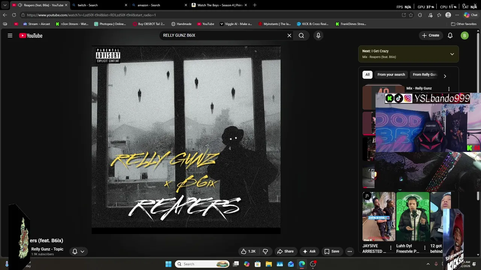
Task: Open YouTube notifications bell in header
Action: point(450,35)
